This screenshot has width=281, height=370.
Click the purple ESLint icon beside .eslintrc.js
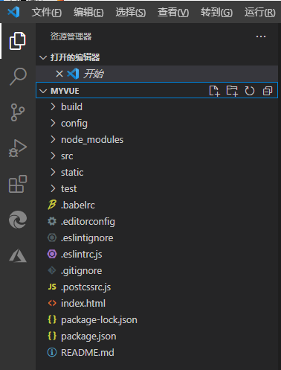point(52,254)
